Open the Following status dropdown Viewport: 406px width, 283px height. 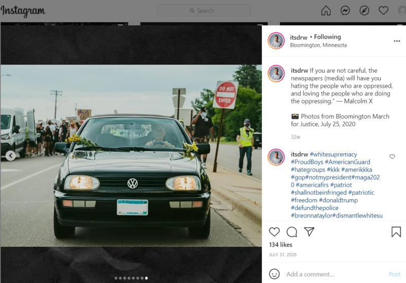[327, 37]
